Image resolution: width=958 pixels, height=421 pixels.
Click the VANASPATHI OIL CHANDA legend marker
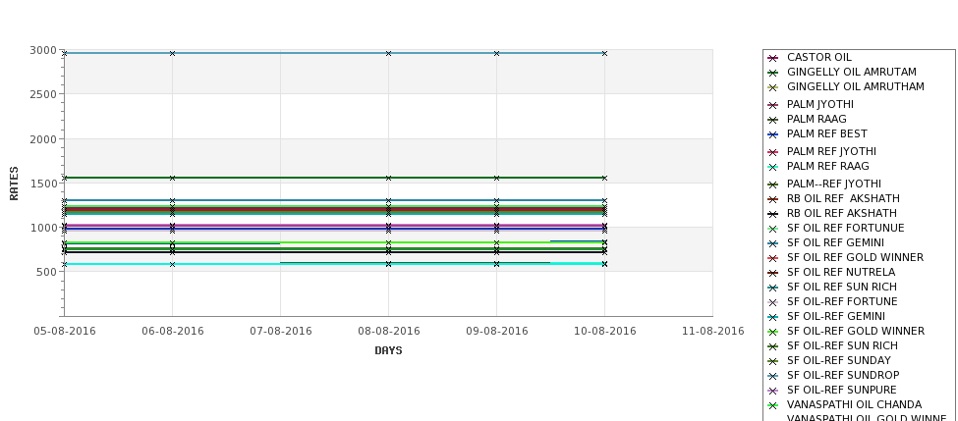coord(773,405)
